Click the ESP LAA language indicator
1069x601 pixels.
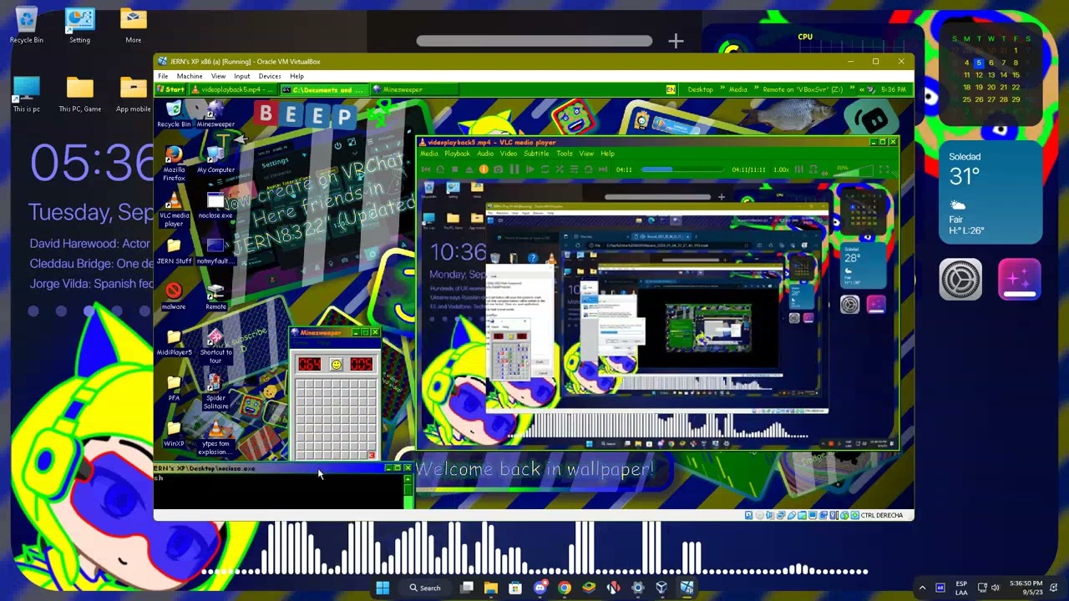(961, 588)
